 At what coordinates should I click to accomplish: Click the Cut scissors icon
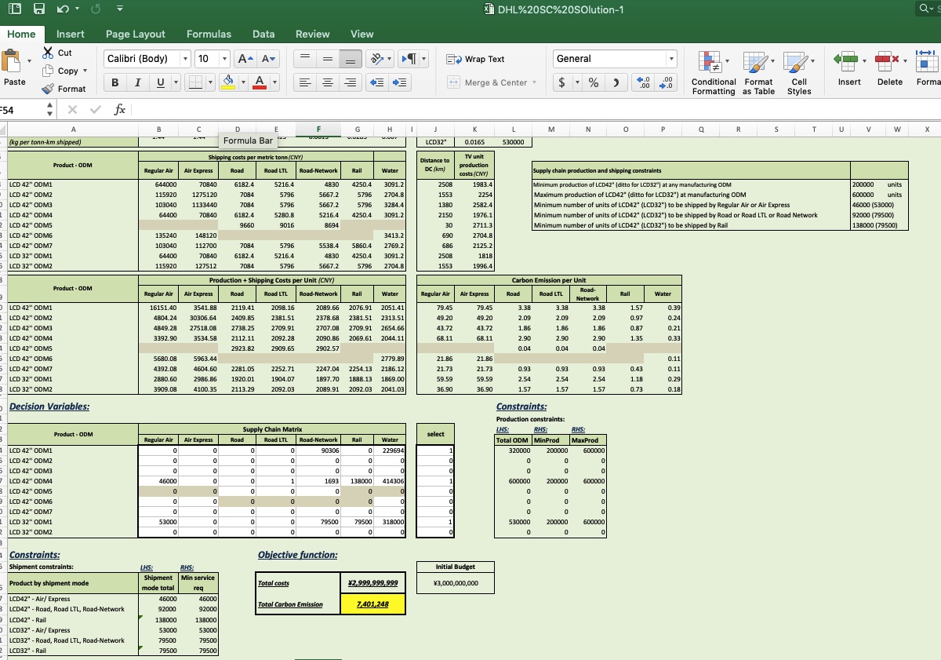coord(49,53)
